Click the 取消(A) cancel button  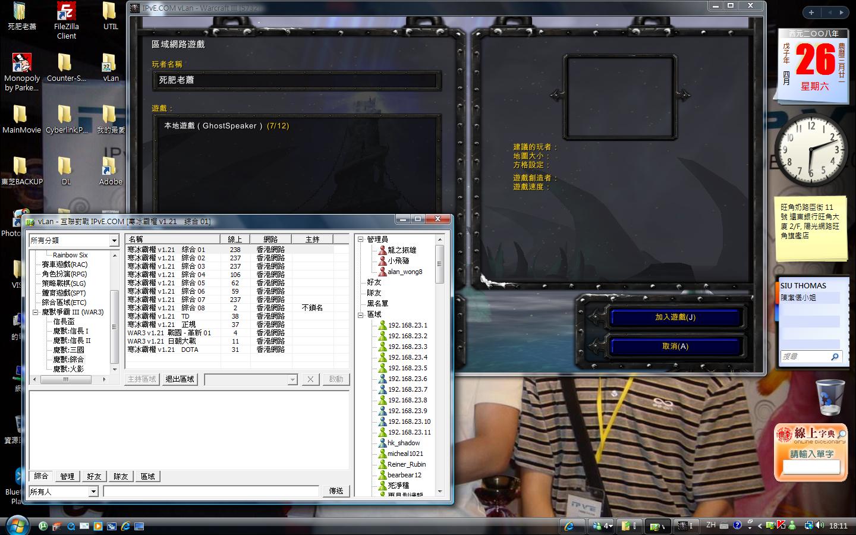click(x=675, y=347)
